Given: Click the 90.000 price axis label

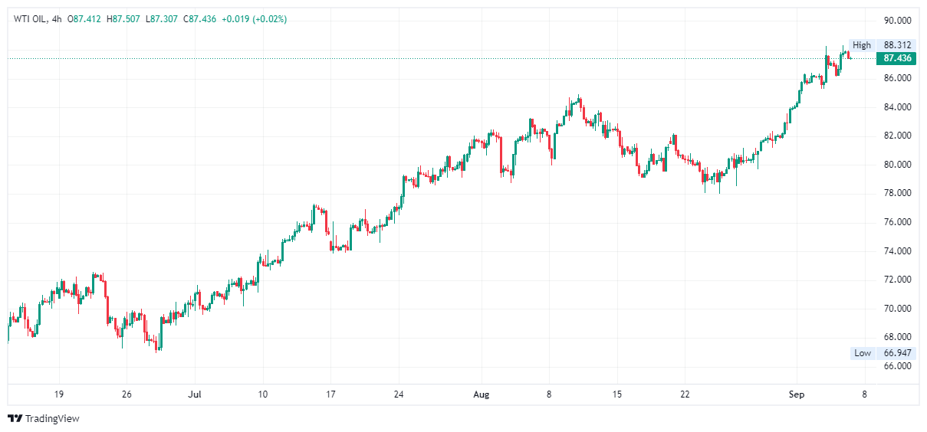Looking at the screenshot, I should [x=897, y=20].
